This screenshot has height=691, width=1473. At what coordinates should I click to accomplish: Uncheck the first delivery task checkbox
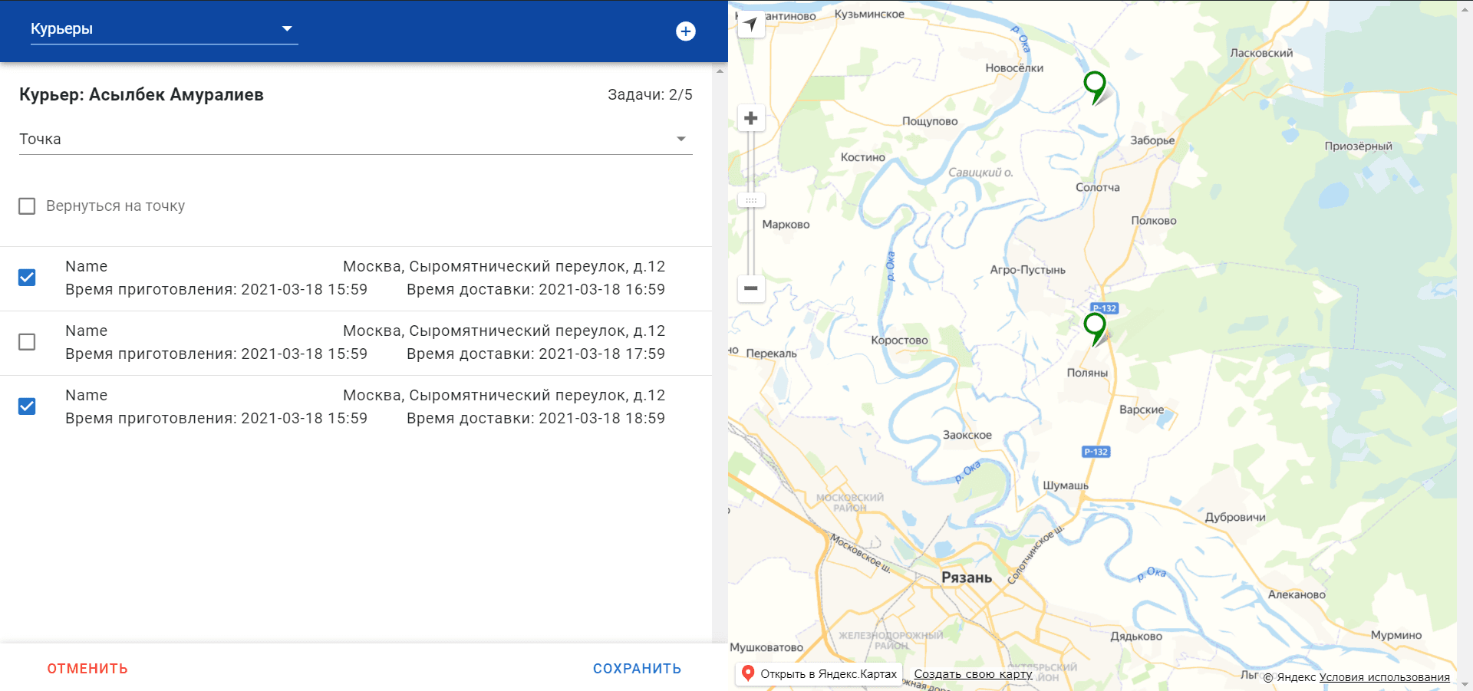coord(27,278)
